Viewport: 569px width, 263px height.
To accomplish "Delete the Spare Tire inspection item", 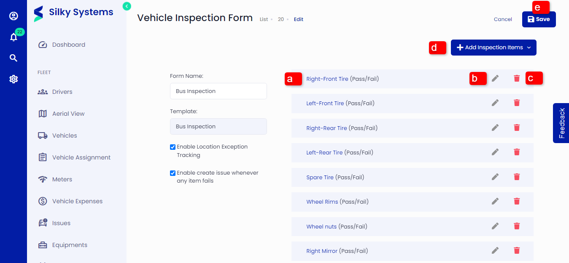I will 517,177.
